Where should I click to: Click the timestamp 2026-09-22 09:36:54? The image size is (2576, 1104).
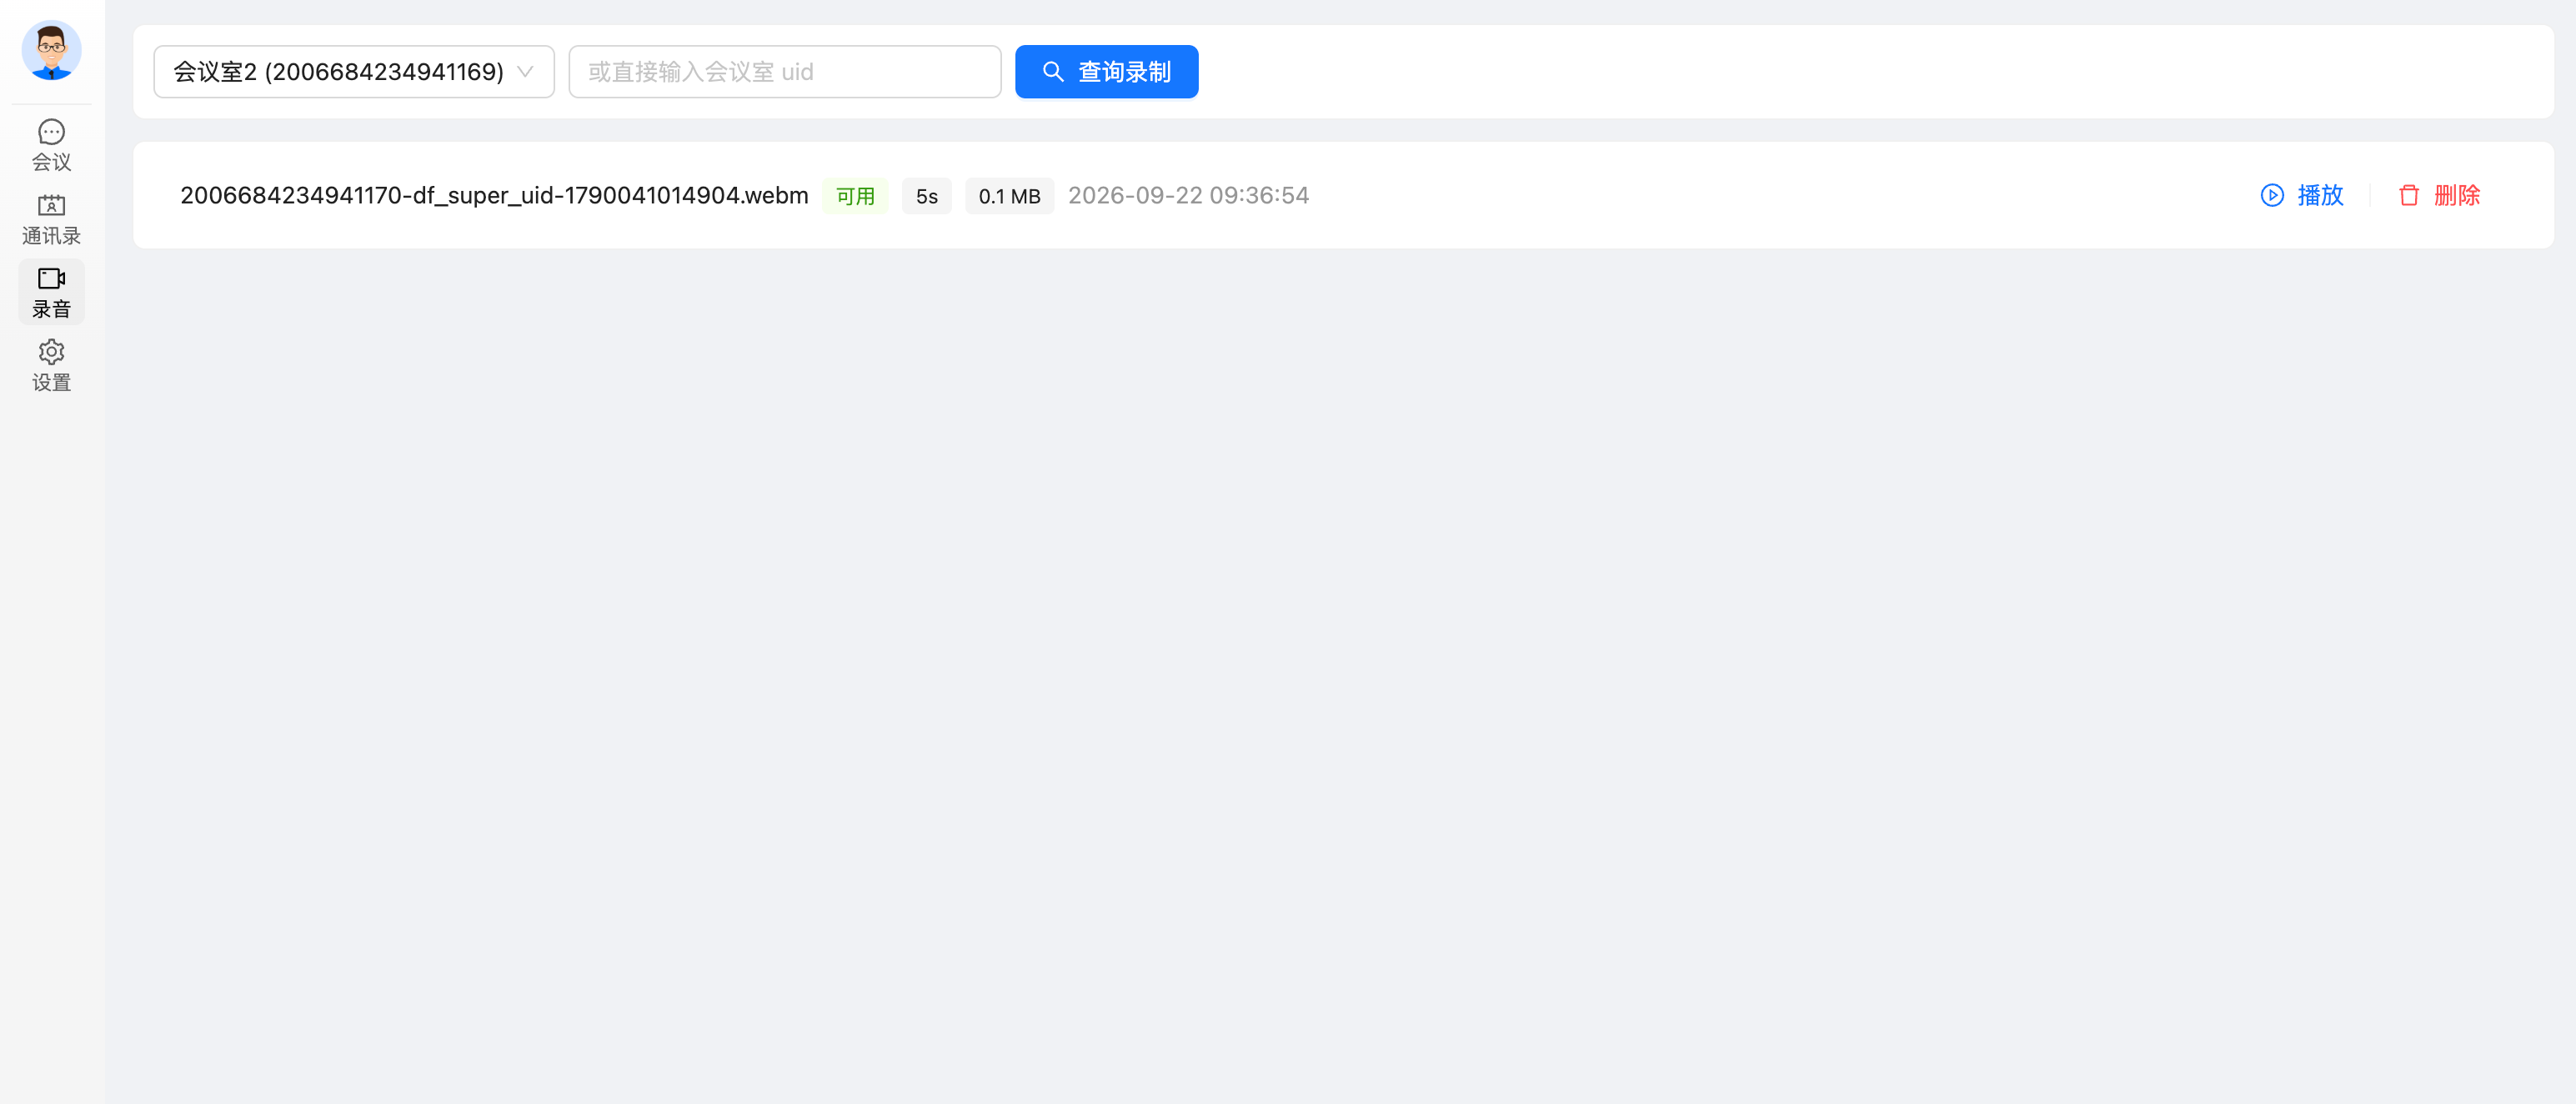(x=1188, y=195)
